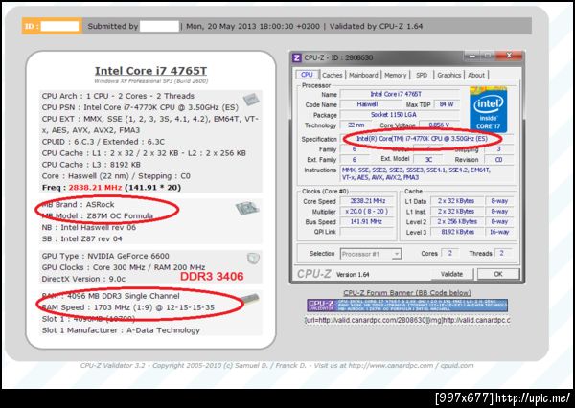This screenshot has width=575, height=408.
Task: Click the Technology value 22 nm
Action: coord(356,125)
